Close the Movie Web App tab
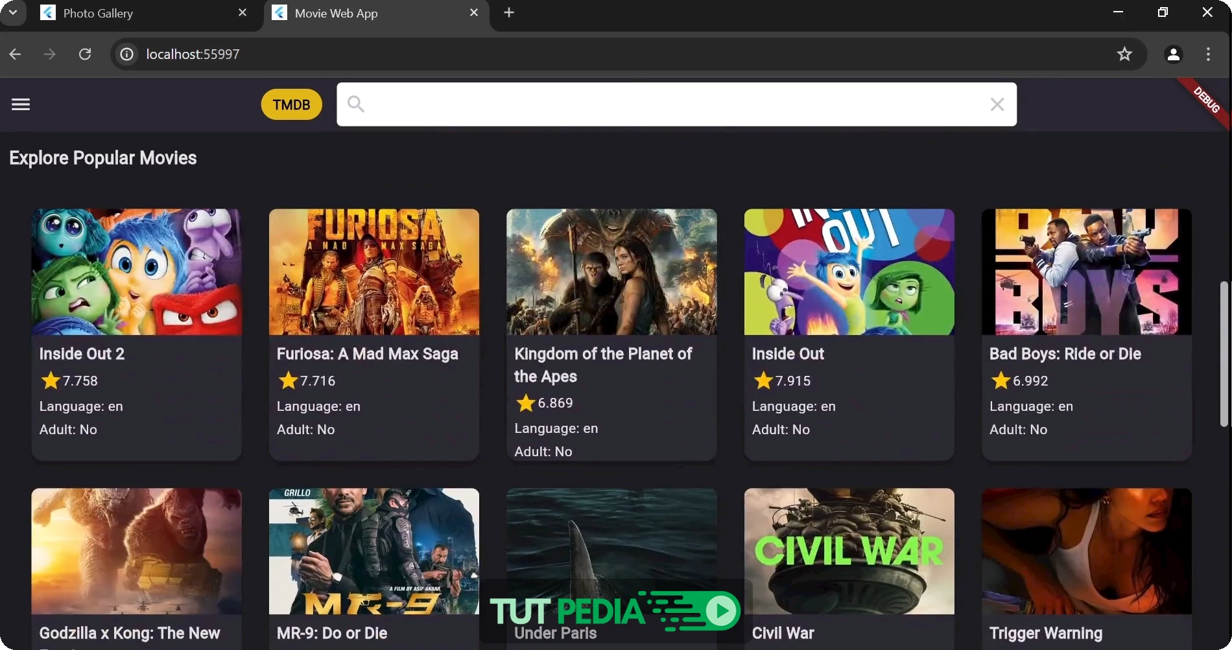The width and height of the screenshot is (1232, 650). click(474, 13)
